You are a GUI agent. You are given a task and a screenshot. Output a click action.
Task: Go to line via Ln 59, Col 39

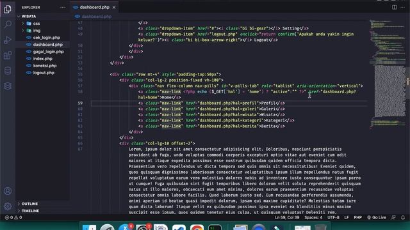point(287,217)
